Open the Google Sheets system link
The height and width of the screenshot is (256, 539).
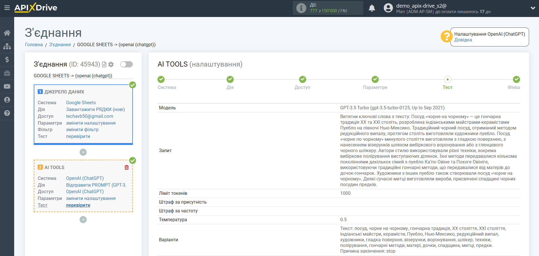point(81,103)
